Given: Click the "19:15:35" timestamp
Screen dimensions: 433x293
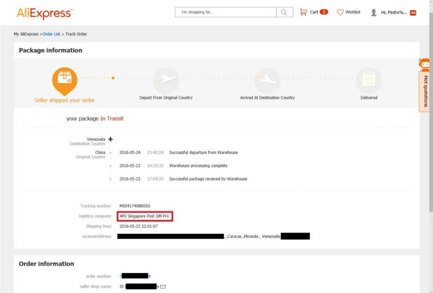Looking at the screenshot, I should point(155,166).
